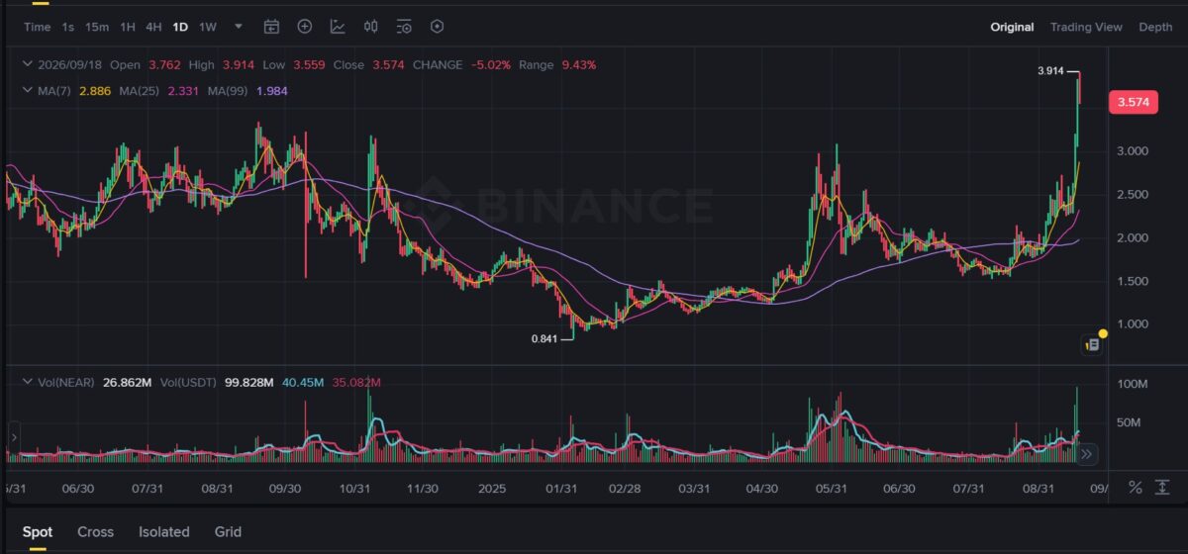Click the 35.082M volume MA value
This screenshot has width=1188, height=554.
(x=356, y=382)
